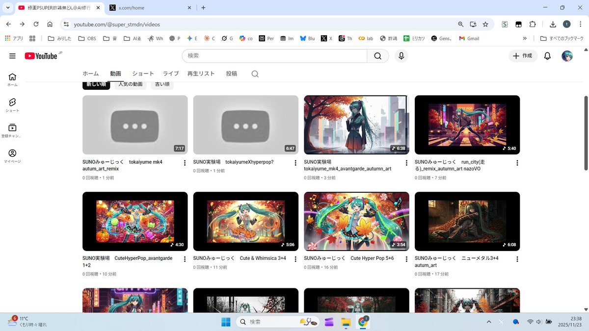
Task: Open the ニューメタル3+4 autum_art video title
Action: pos(456,261)
